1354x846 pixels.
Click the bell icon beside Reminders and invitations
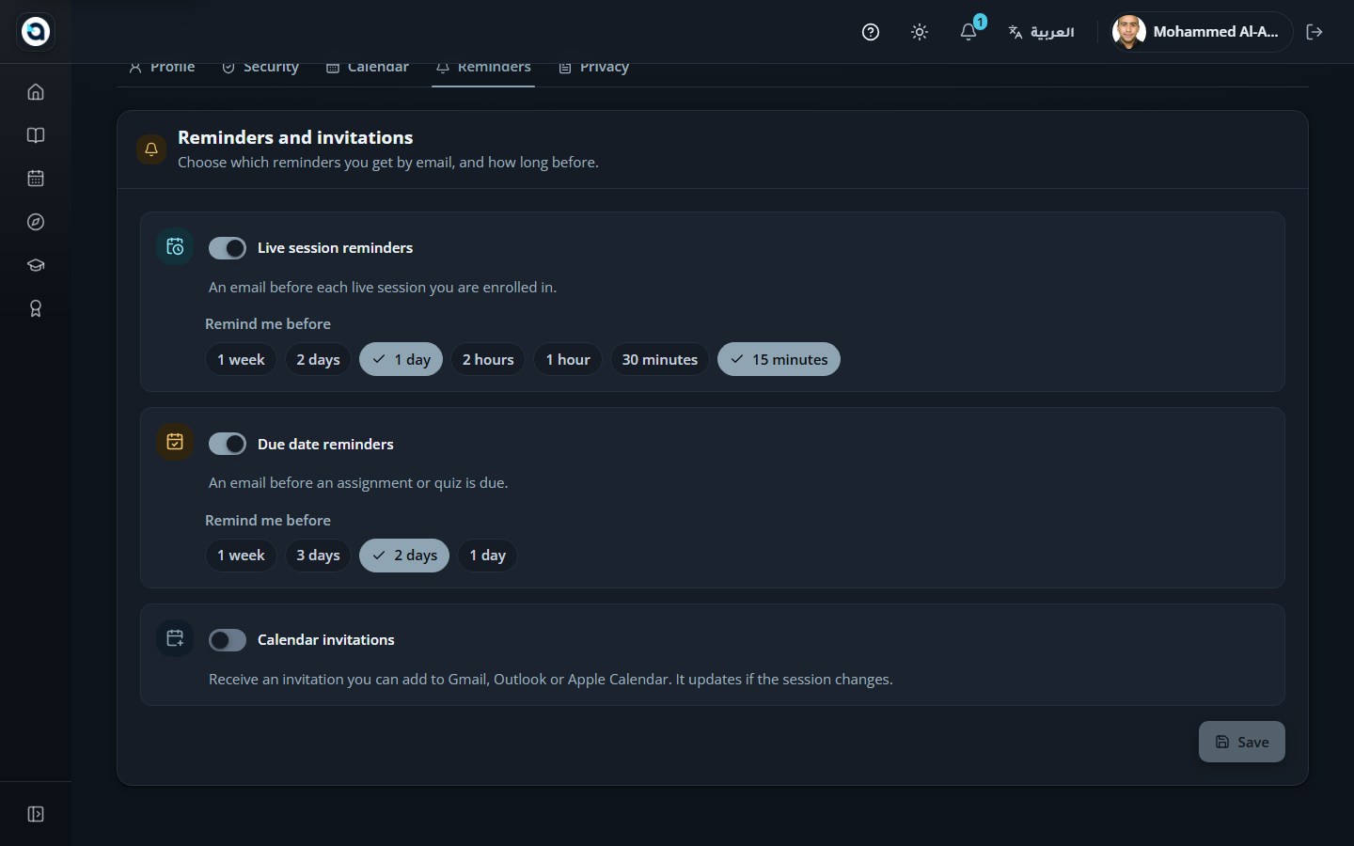[x=151, y=149]
